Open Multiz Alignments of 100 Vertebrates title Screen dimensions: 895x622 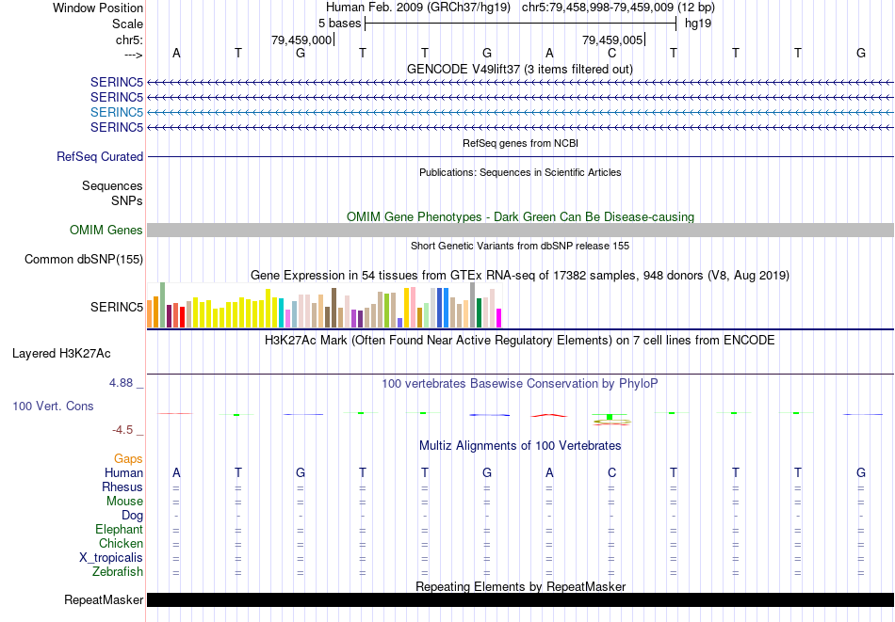520,446
